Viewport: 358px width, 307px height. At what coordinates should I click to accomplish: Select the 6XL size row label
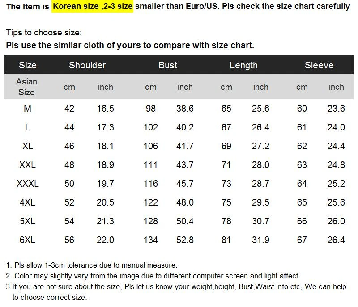[x=27, y=240]
